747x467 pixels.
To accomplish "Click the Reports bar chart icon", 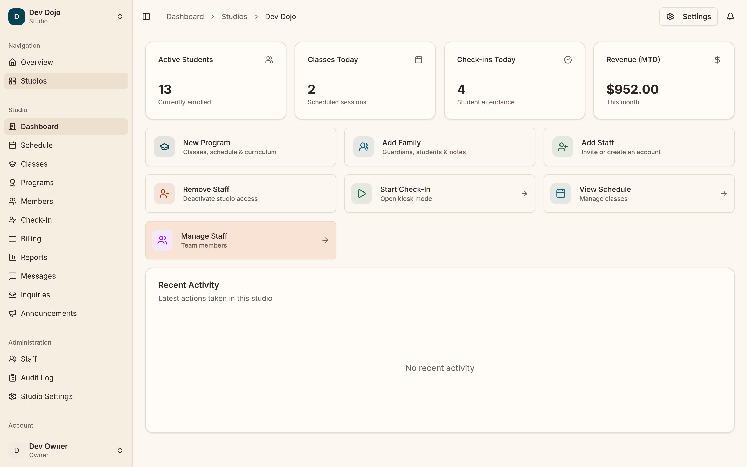I will pos(12,257).
